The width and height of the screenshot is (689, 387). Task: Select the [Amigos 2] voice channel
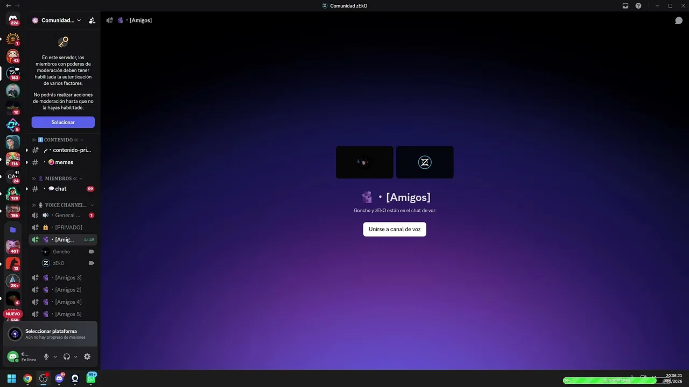[x=63, y=290]
